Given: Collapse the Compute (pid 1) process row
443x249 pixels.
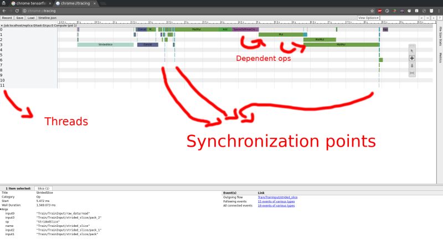Looking at the screenshot, I should coord(2,25).
